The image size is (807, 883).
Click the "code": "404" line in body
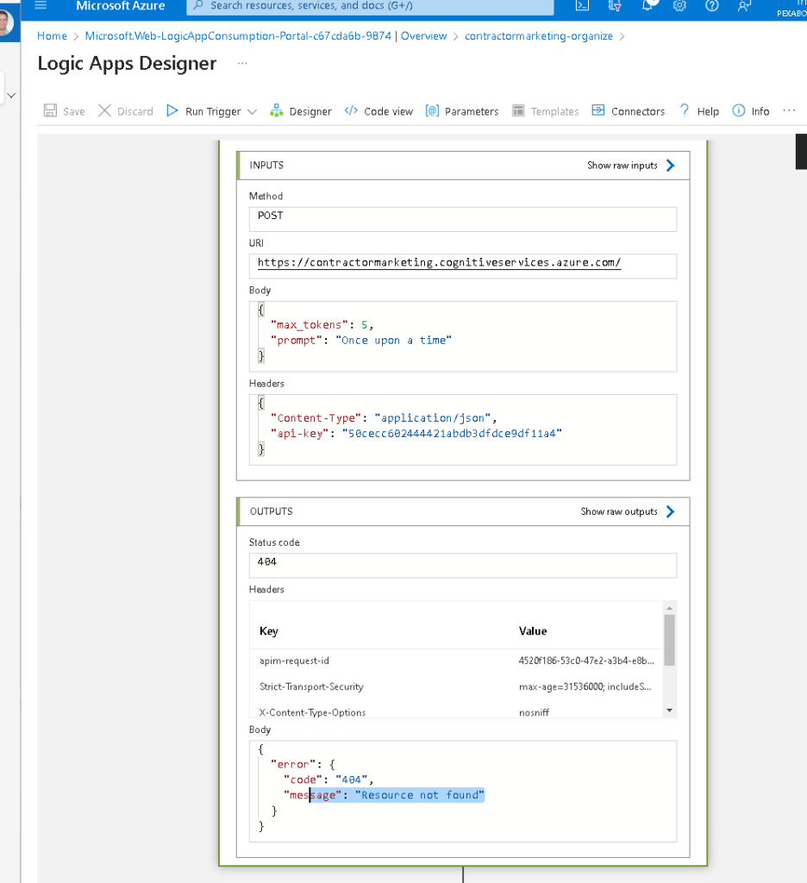click(328, 780)
